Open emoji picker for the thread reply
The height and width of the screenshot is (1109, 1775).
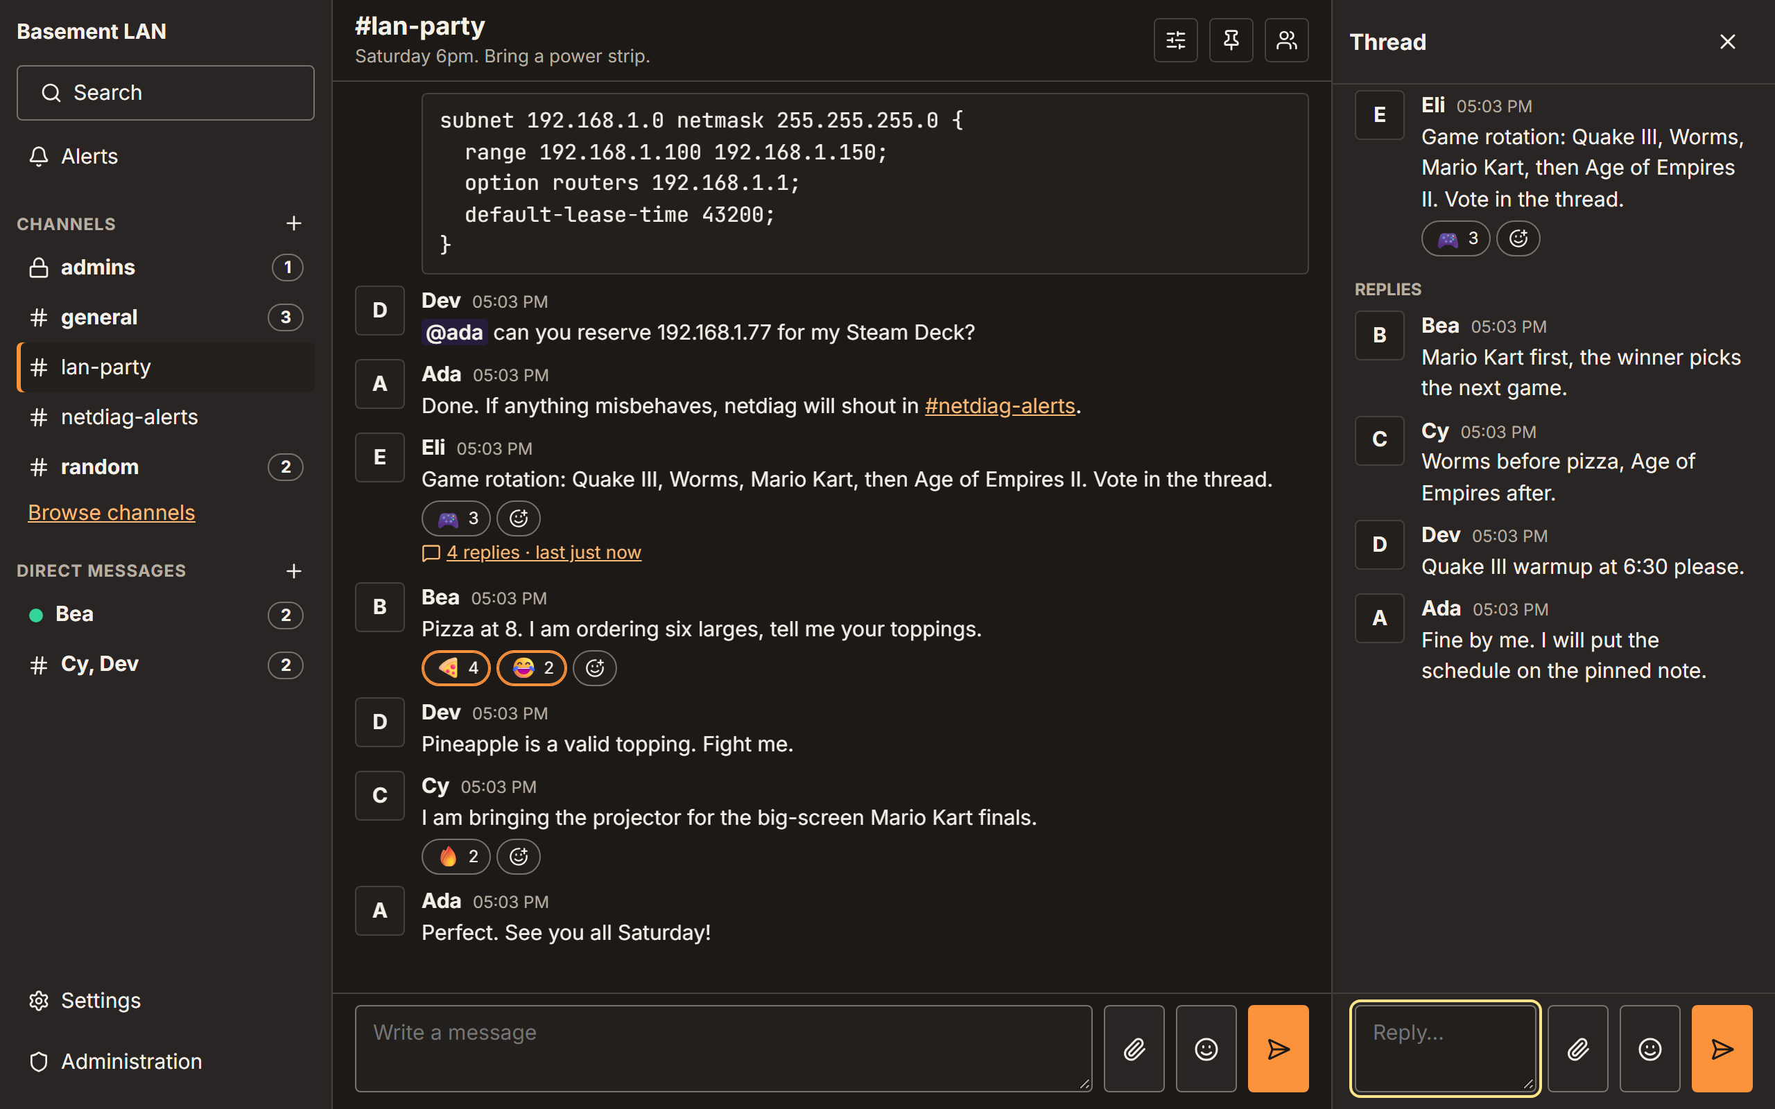click(1650, 1049)
